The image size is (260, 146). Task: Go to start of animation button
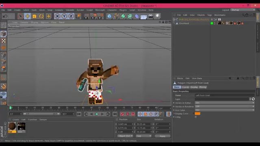coord(79,114)
